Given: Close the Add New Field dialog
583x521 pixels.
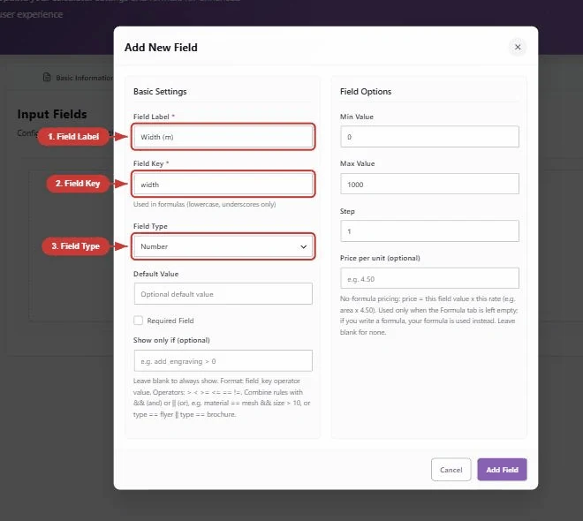Looking at the screenshot, I should (x=518, y=47).
